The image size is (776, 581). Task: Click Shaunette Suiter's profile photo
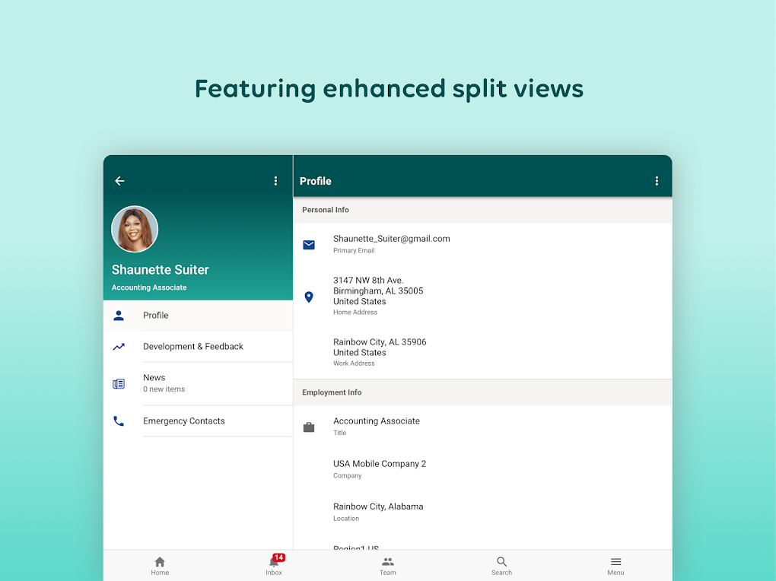(x=135, y=229)
